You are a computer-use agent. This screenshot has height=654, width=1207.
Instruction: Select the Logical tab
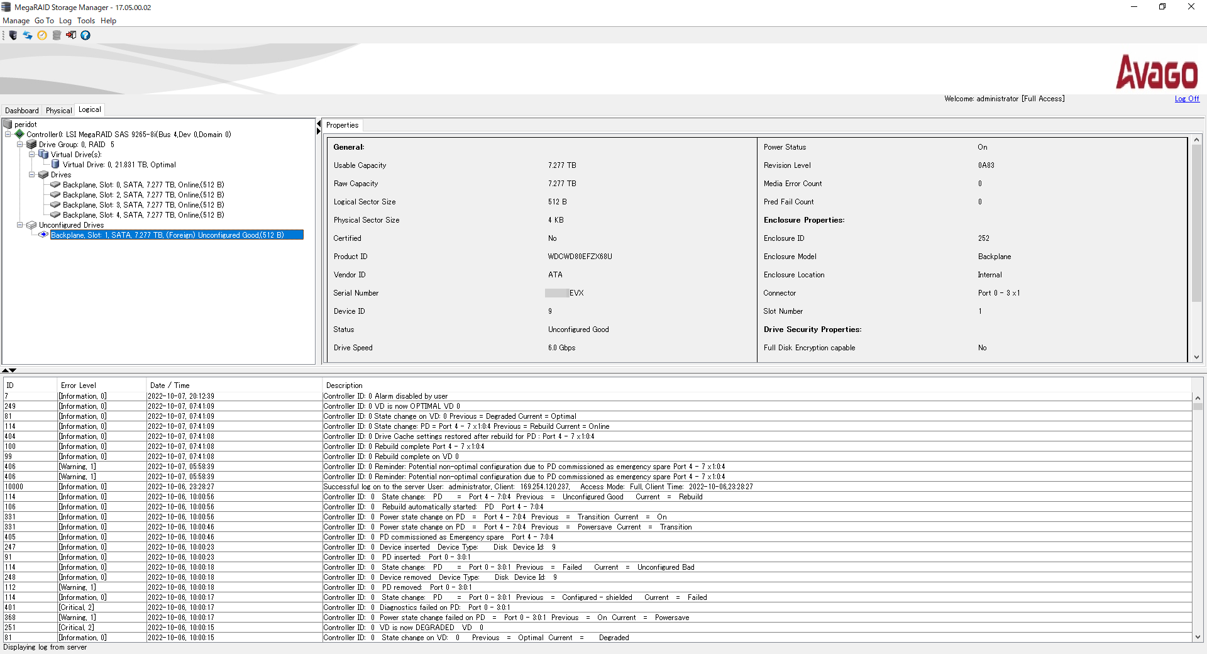tap(90, 109)
